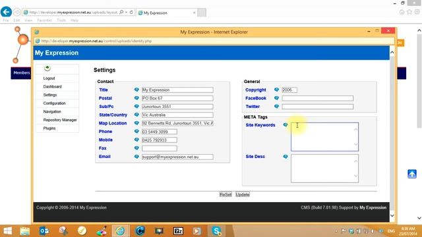Click the Map Location input field
Screen dimensions: 422x237
(177, 123)
